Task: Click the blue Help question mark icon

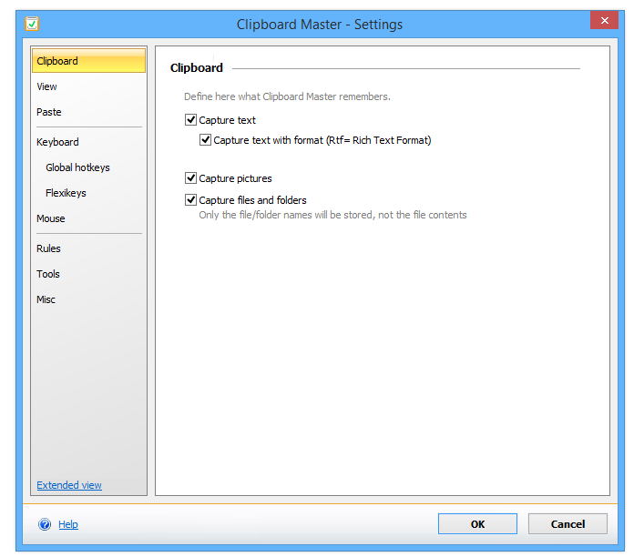Action: click(45, 524)
